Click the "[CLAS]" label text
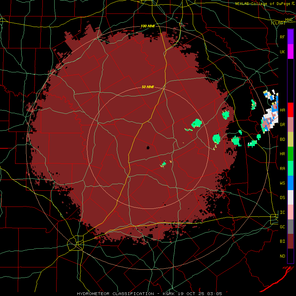The width and height of the screenshot is (296, 296). [278, 23]
